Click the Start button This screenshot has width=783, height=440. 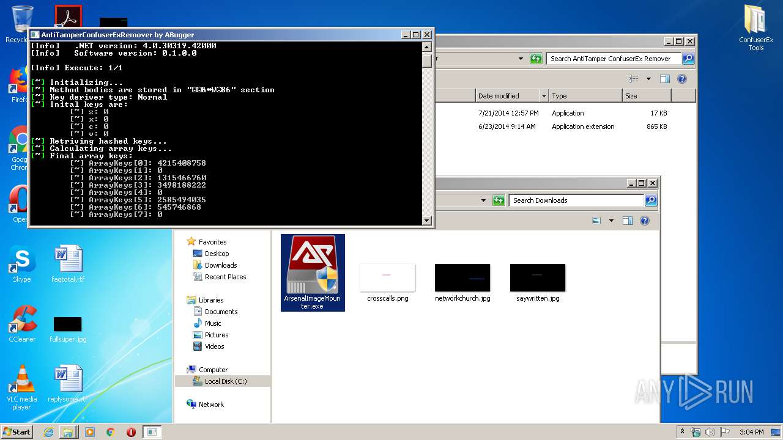17,431
